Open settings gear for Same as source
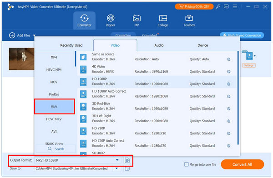The width and height of the screenshot is (273, 178). [x=229, y=59]
